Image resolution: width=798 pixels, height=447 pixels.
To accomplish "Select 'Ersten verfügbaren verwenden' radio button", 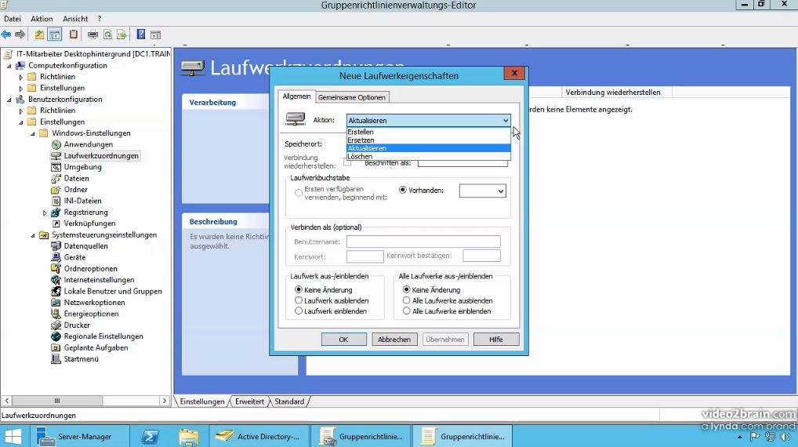I will point(299,193).
